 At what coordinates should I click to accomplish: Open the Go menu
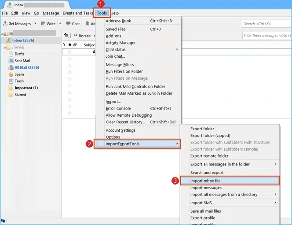tap(36, 13)
